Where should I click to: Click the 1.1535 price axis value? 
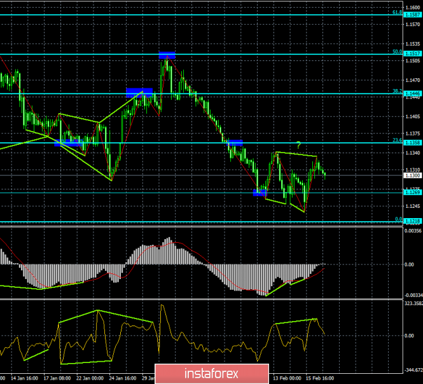pyautogui.click(x=413, y=44)
